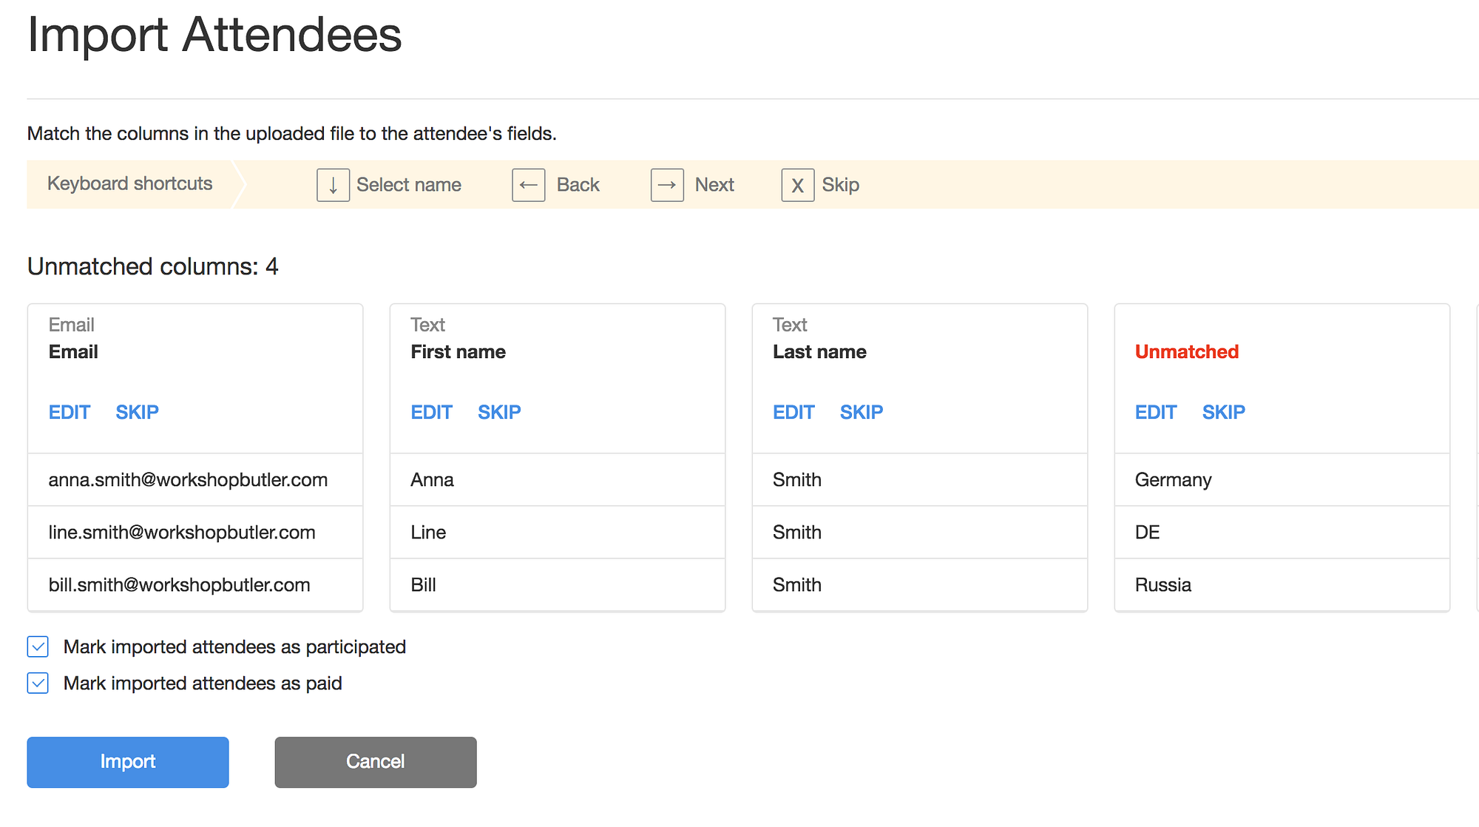Click the right arrow Next key icon
This screenshot has height=827, width=1479.
666,185
